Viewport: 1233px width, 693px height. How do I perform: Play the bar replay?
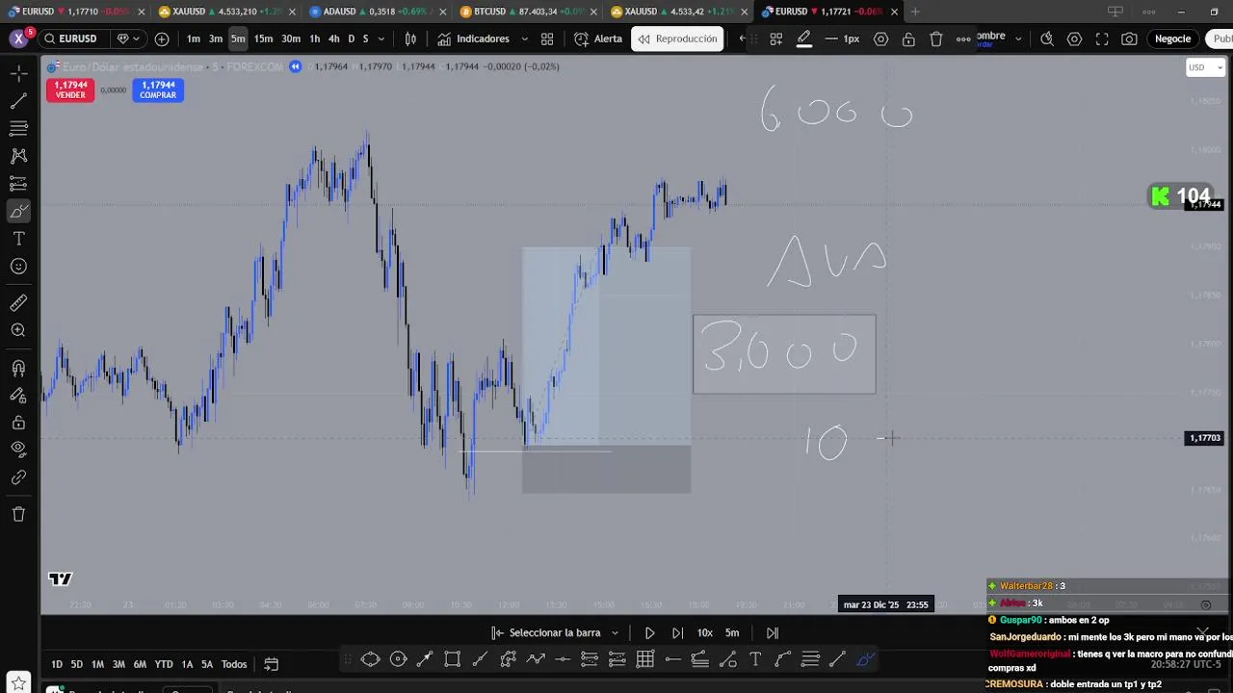click(x=649, y=632)
